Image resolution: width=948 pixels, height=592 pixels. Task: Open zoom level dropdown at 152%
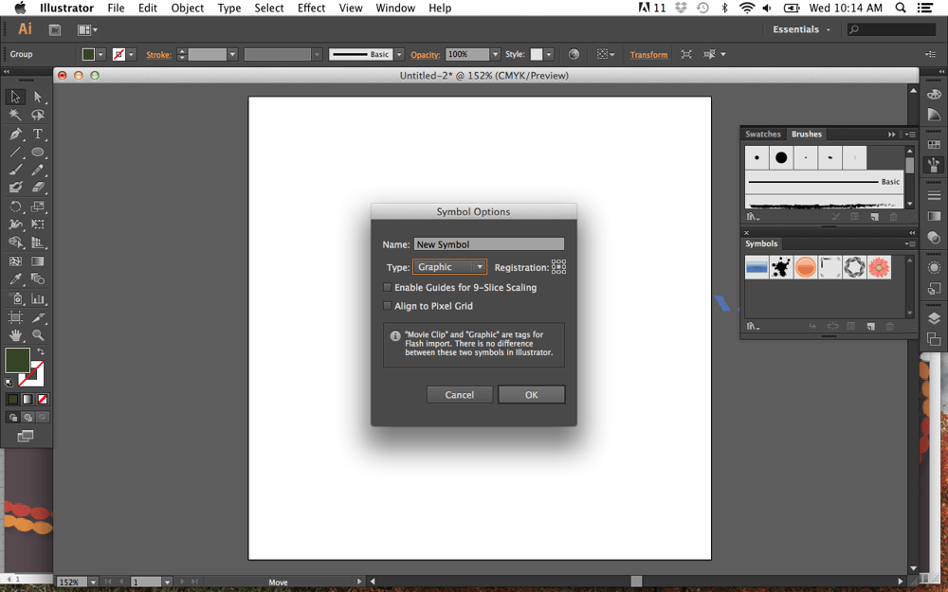click(x=93, y=582)
